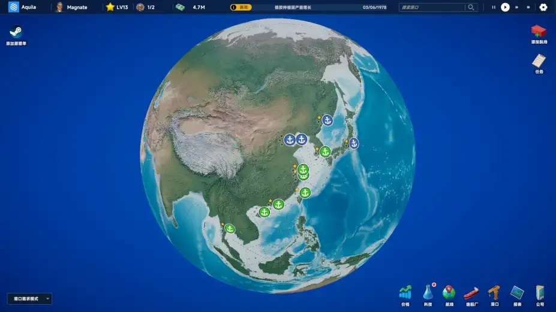
Task: Open the 科技 technology flask icon
Action: click(x=428, y=292)
